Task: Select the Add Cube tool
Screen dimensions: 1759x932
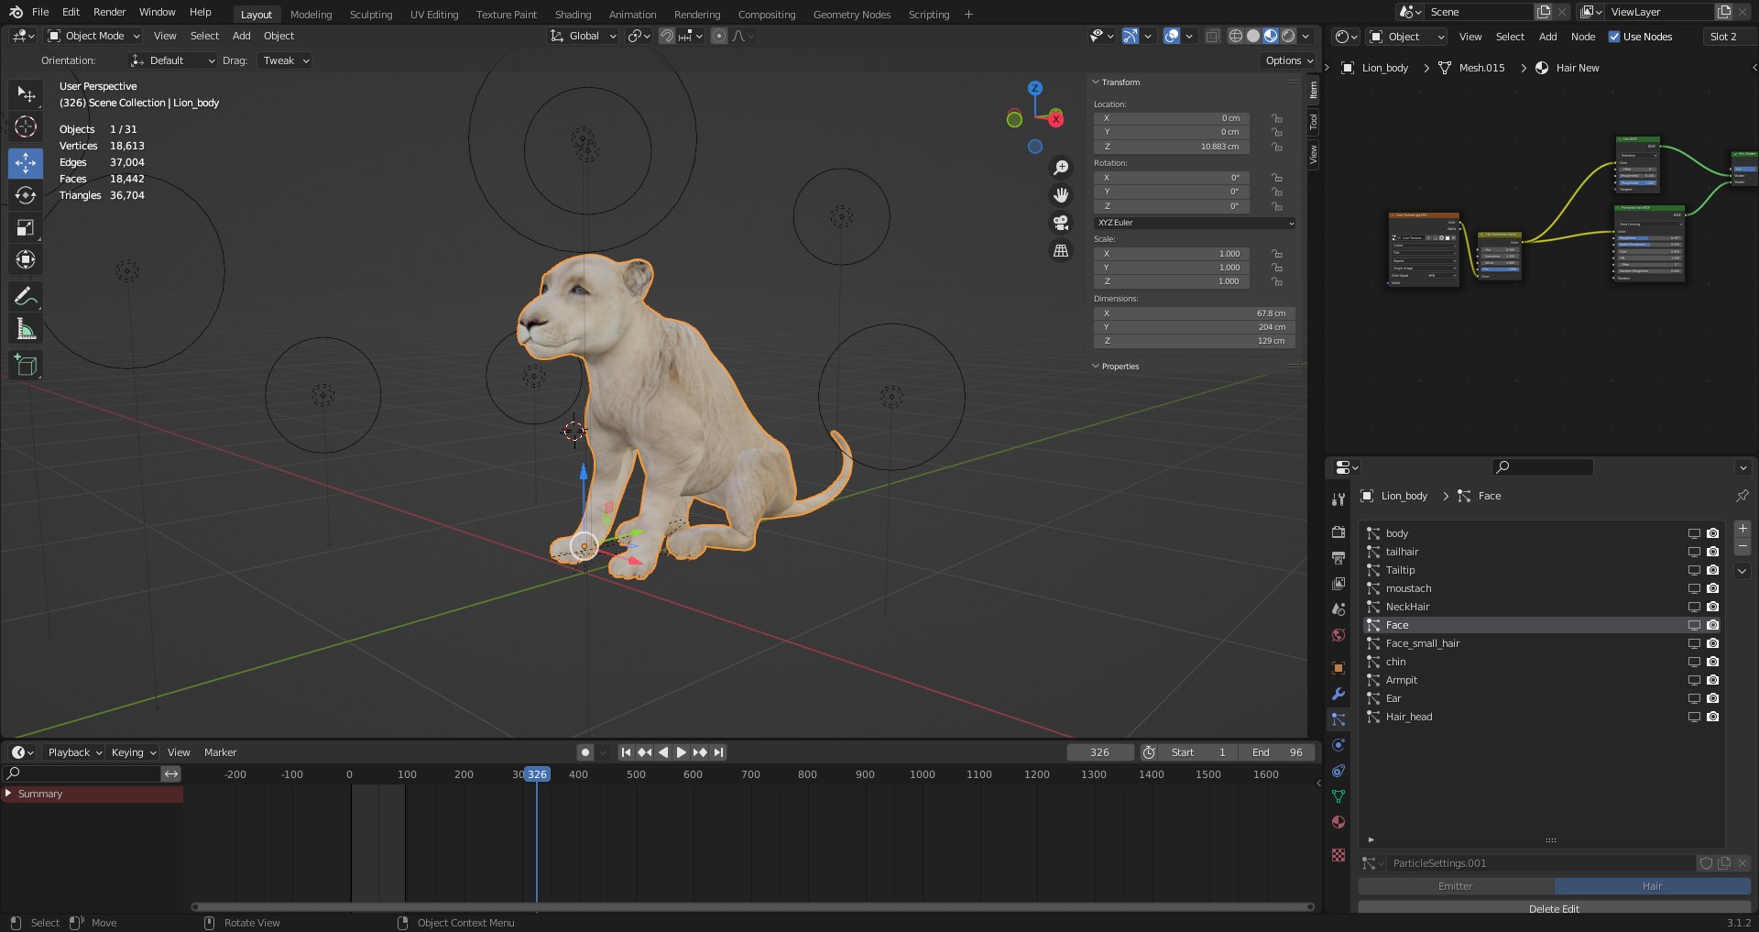Action: click(26, 365)
